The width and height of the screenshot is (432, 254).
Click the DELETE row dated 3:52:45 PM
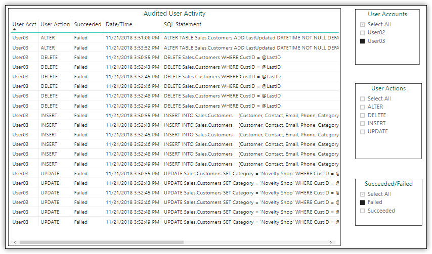point(175,77)
